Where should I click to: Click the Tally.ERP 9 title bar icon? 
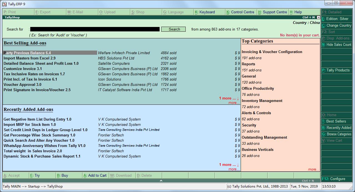coord(4,4)
